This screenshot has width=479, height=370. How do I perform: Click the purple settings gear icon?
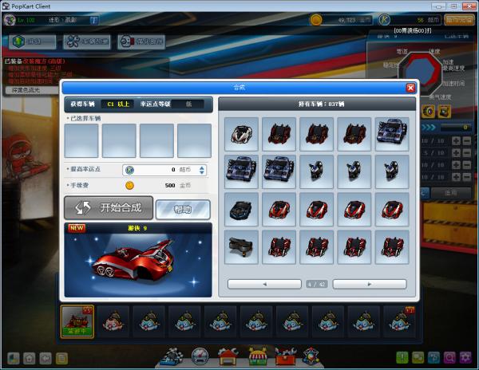(x=465, y=357)
